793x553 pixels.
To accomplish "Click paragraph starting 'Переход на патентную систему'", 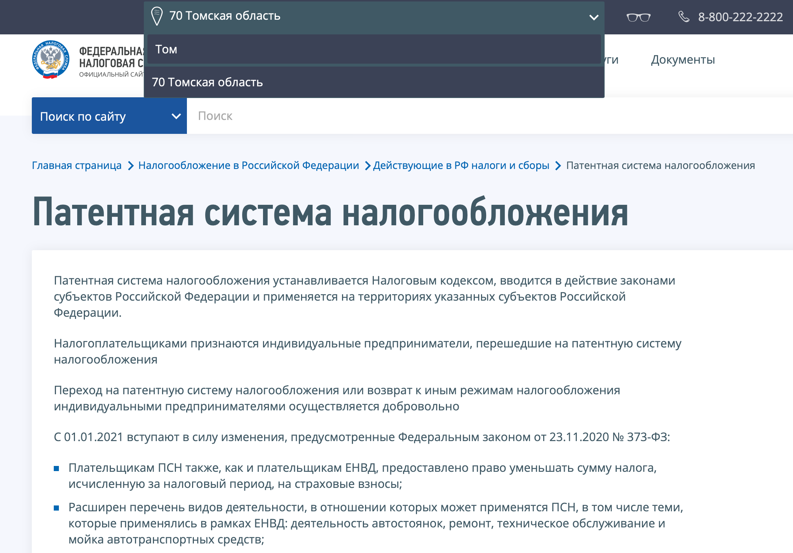I will coord(337,398).
